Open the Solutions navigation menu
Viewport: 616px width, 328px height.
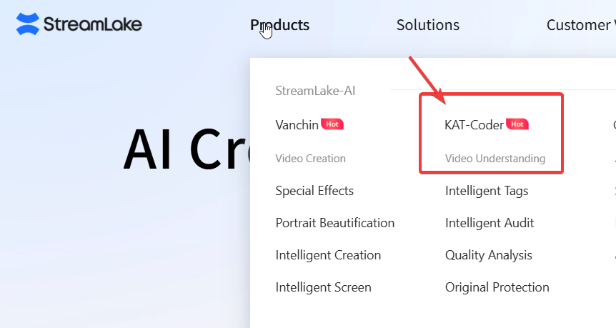pyautogui.click(x=428, y=25)
